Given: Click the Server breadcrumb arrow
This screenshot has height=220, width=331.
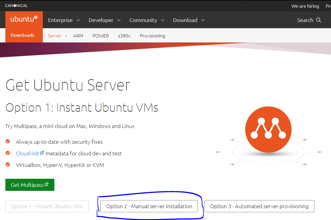Looking at the screenshot, I should (x=66, y=36).
